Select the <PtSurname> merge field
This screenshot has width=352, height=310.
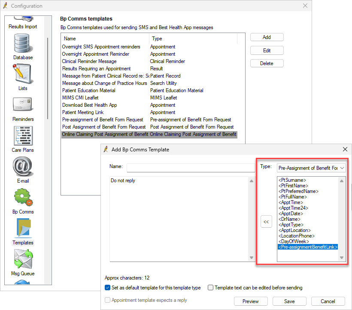point(292,180)
